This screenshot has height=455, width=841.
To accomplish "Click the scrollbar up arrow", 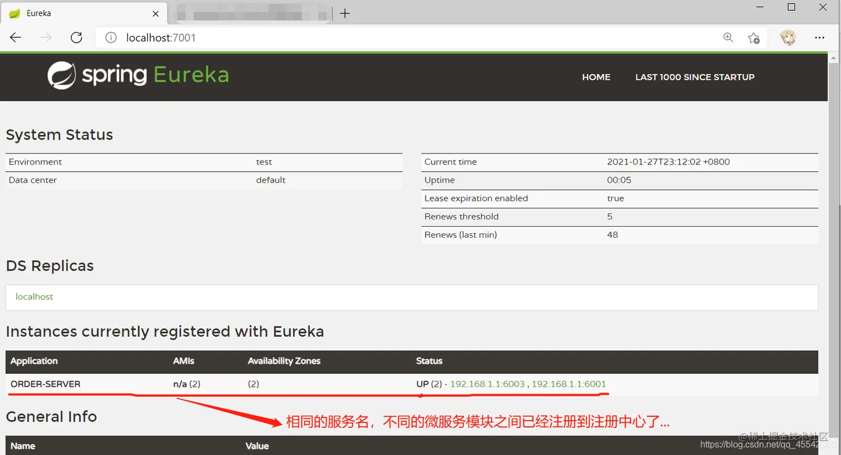I will (x=833, y=57).
